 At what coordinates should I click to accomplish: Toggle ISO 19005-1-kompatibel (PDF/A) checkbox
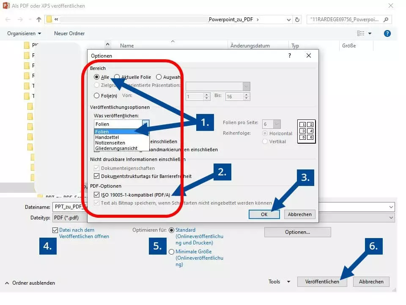coord(96,194)
